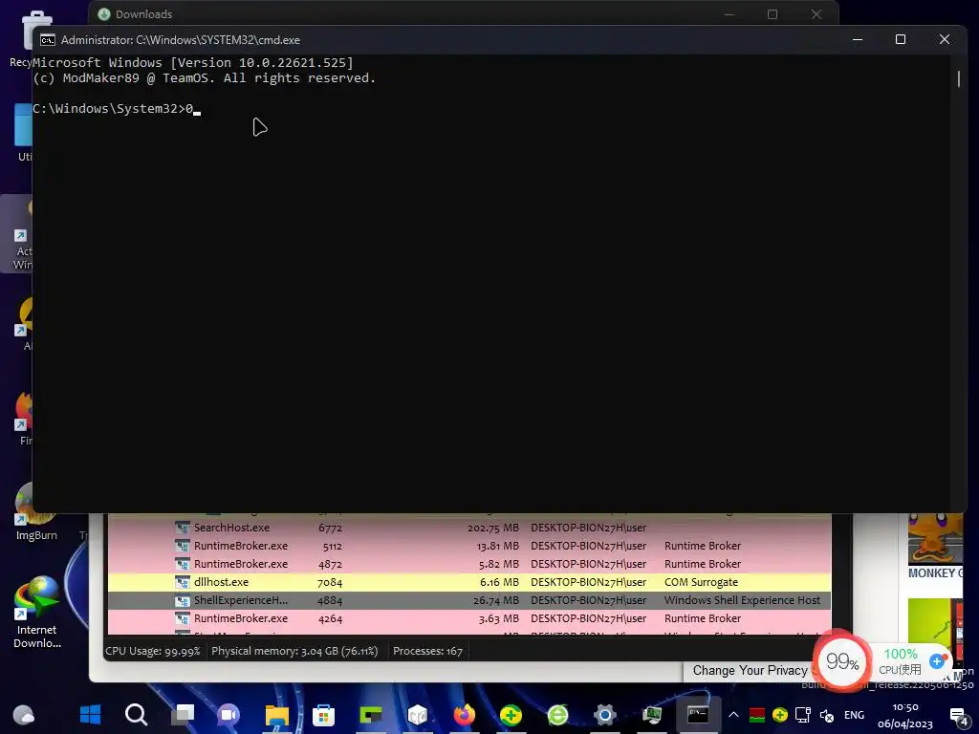The height and width of the screenshot is (734, 979).
Task: Select RuntimeBroker.exe with PID 4872
Action: click(x=468, y=564)
